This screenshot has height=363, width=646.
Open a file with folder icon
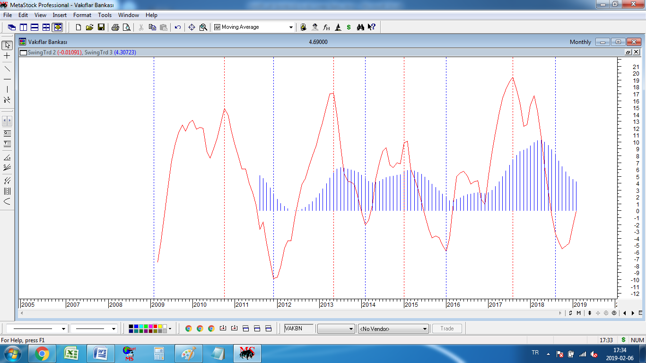click(x=90, y=27)
